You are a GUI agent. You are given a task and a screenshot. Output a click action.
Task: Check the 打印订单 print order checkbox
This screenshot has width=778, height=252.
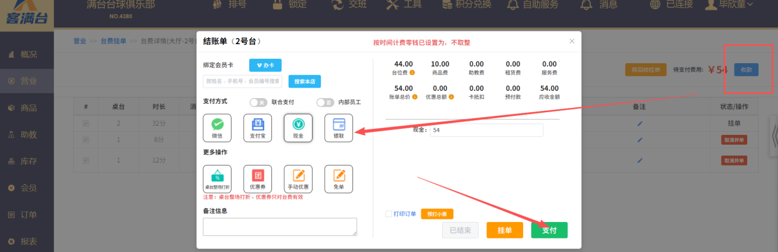click(x=388, y=214)
